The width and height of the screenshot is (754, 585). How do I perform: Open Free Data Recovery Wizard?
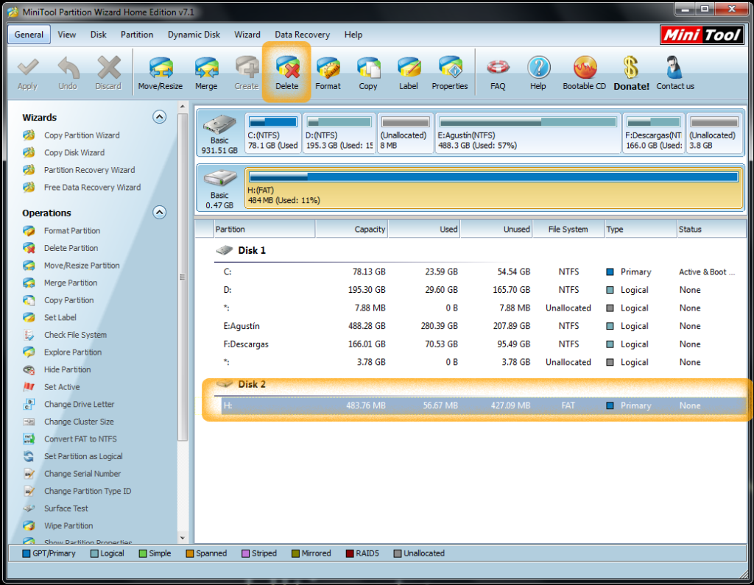coord(92,188)
